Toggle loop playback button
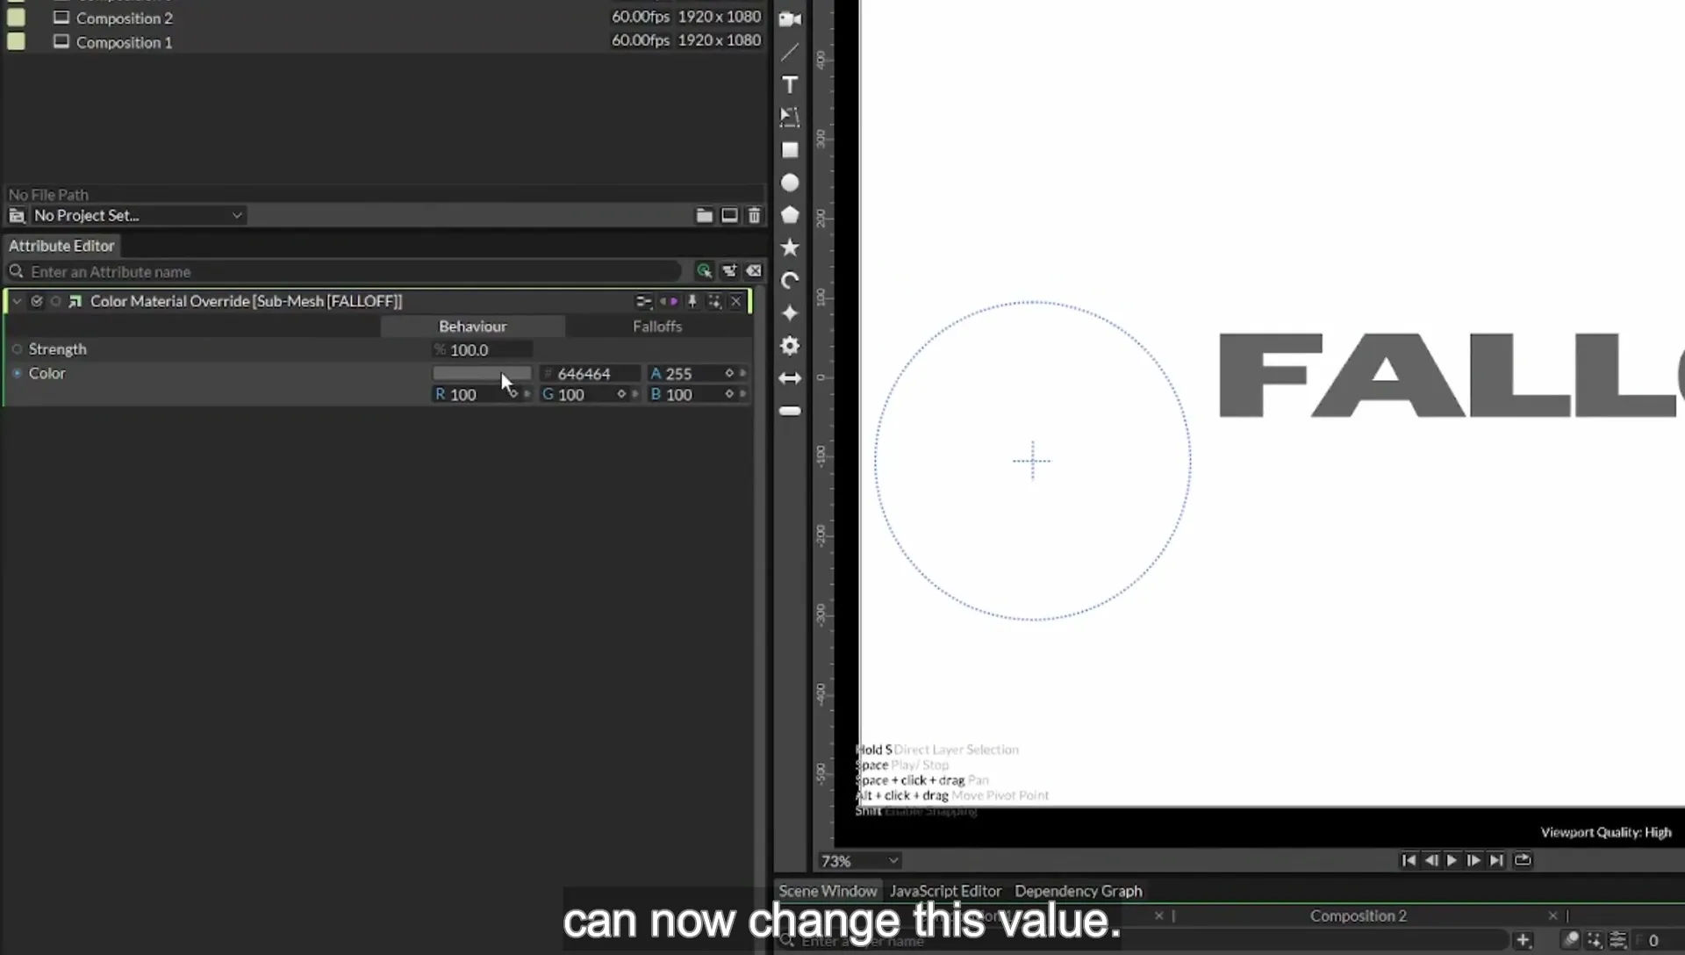Image resolution: width=1685 pixels, height=955 pixels. tap(1523, 860)
